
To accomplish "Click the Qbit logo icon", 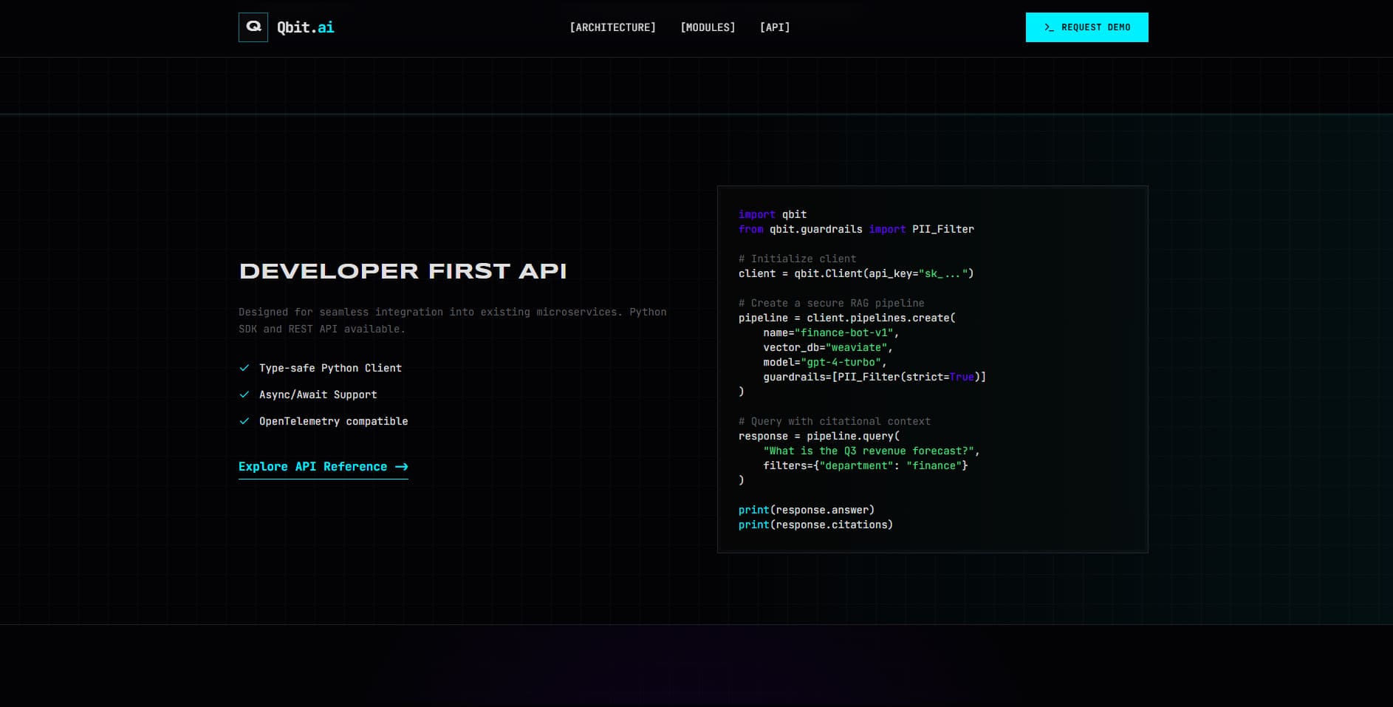I will click(253, 27).
